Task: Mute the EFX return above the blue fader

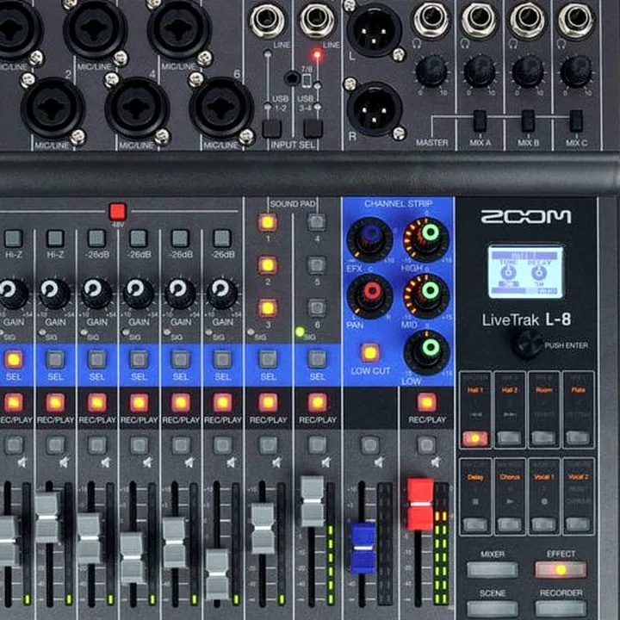Action: [x=369, y=445]
